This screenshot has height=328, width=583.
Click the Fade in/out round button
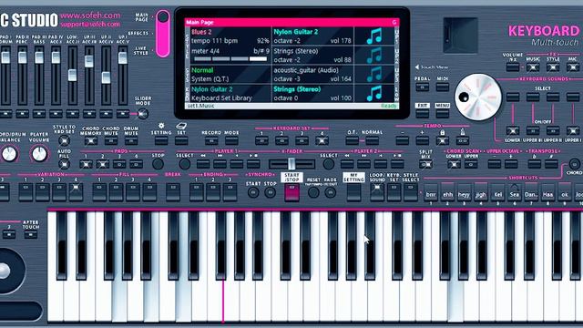(330, 192)
